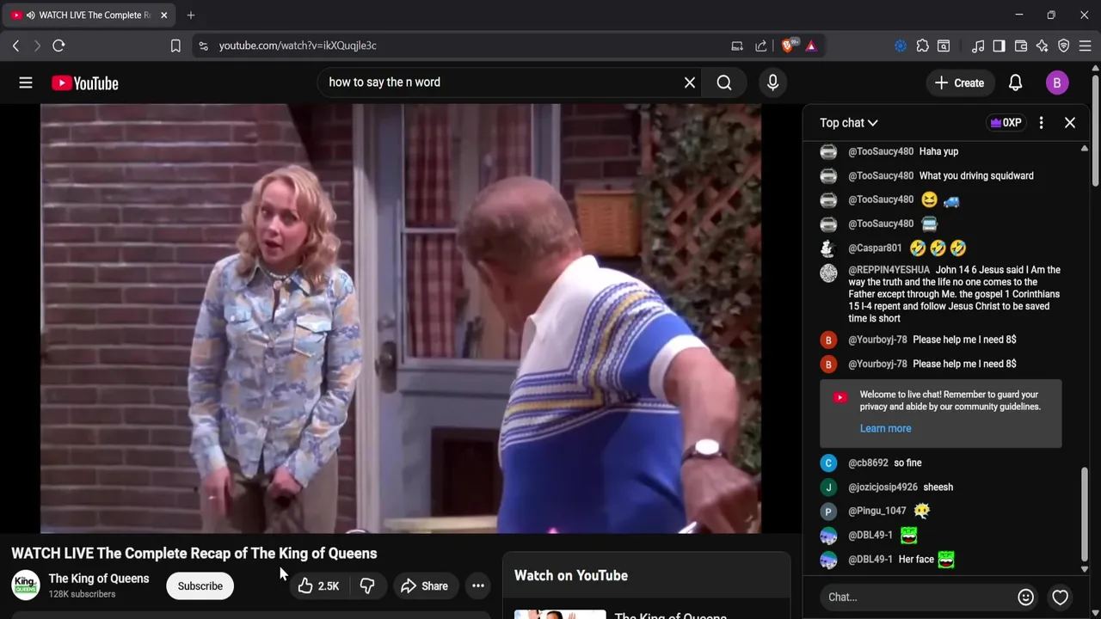Click the video player frame
The width and height of the screenshot is (1101, 619).
(x=400, y=318)
